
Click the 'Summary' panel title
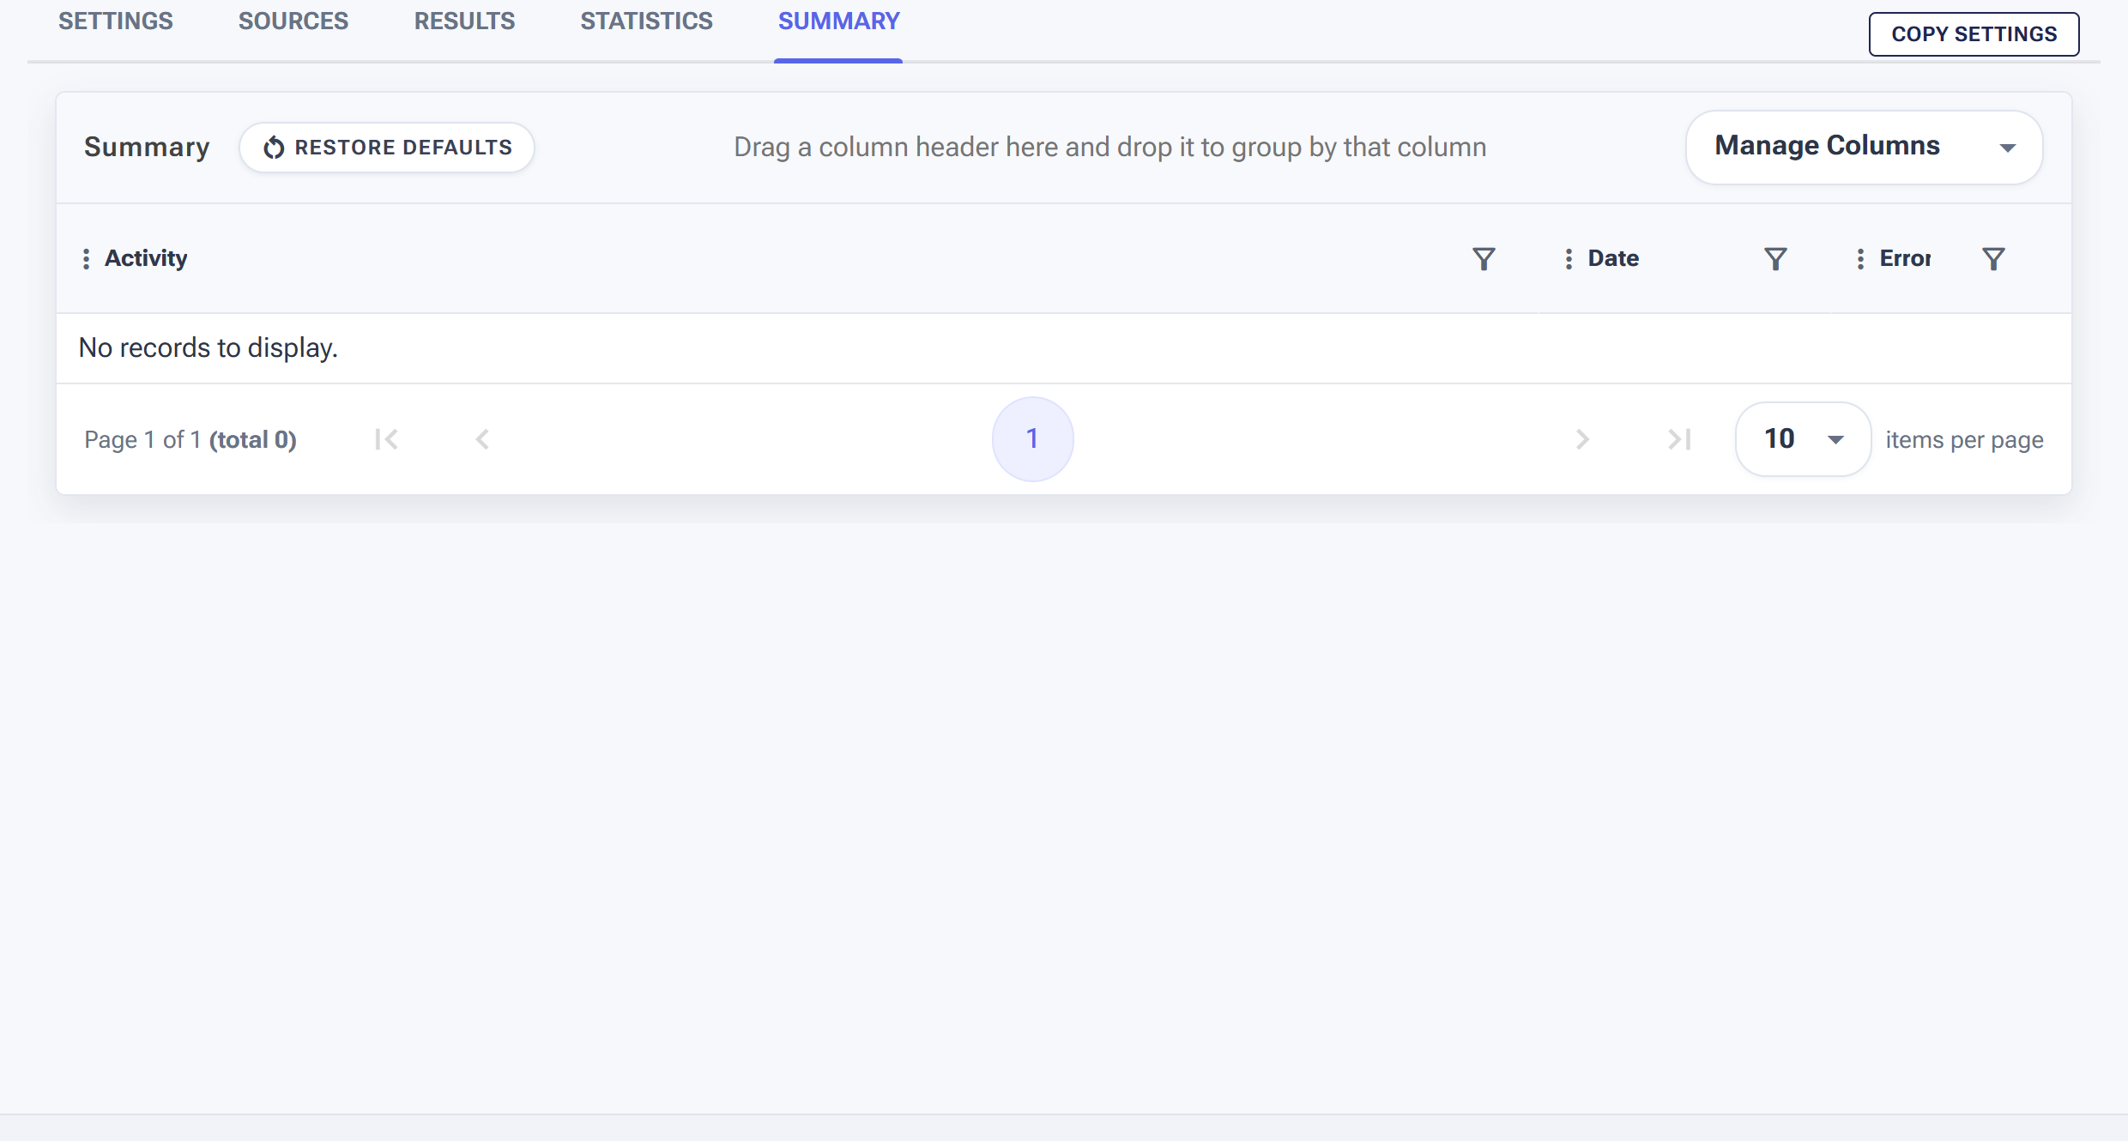147,148
